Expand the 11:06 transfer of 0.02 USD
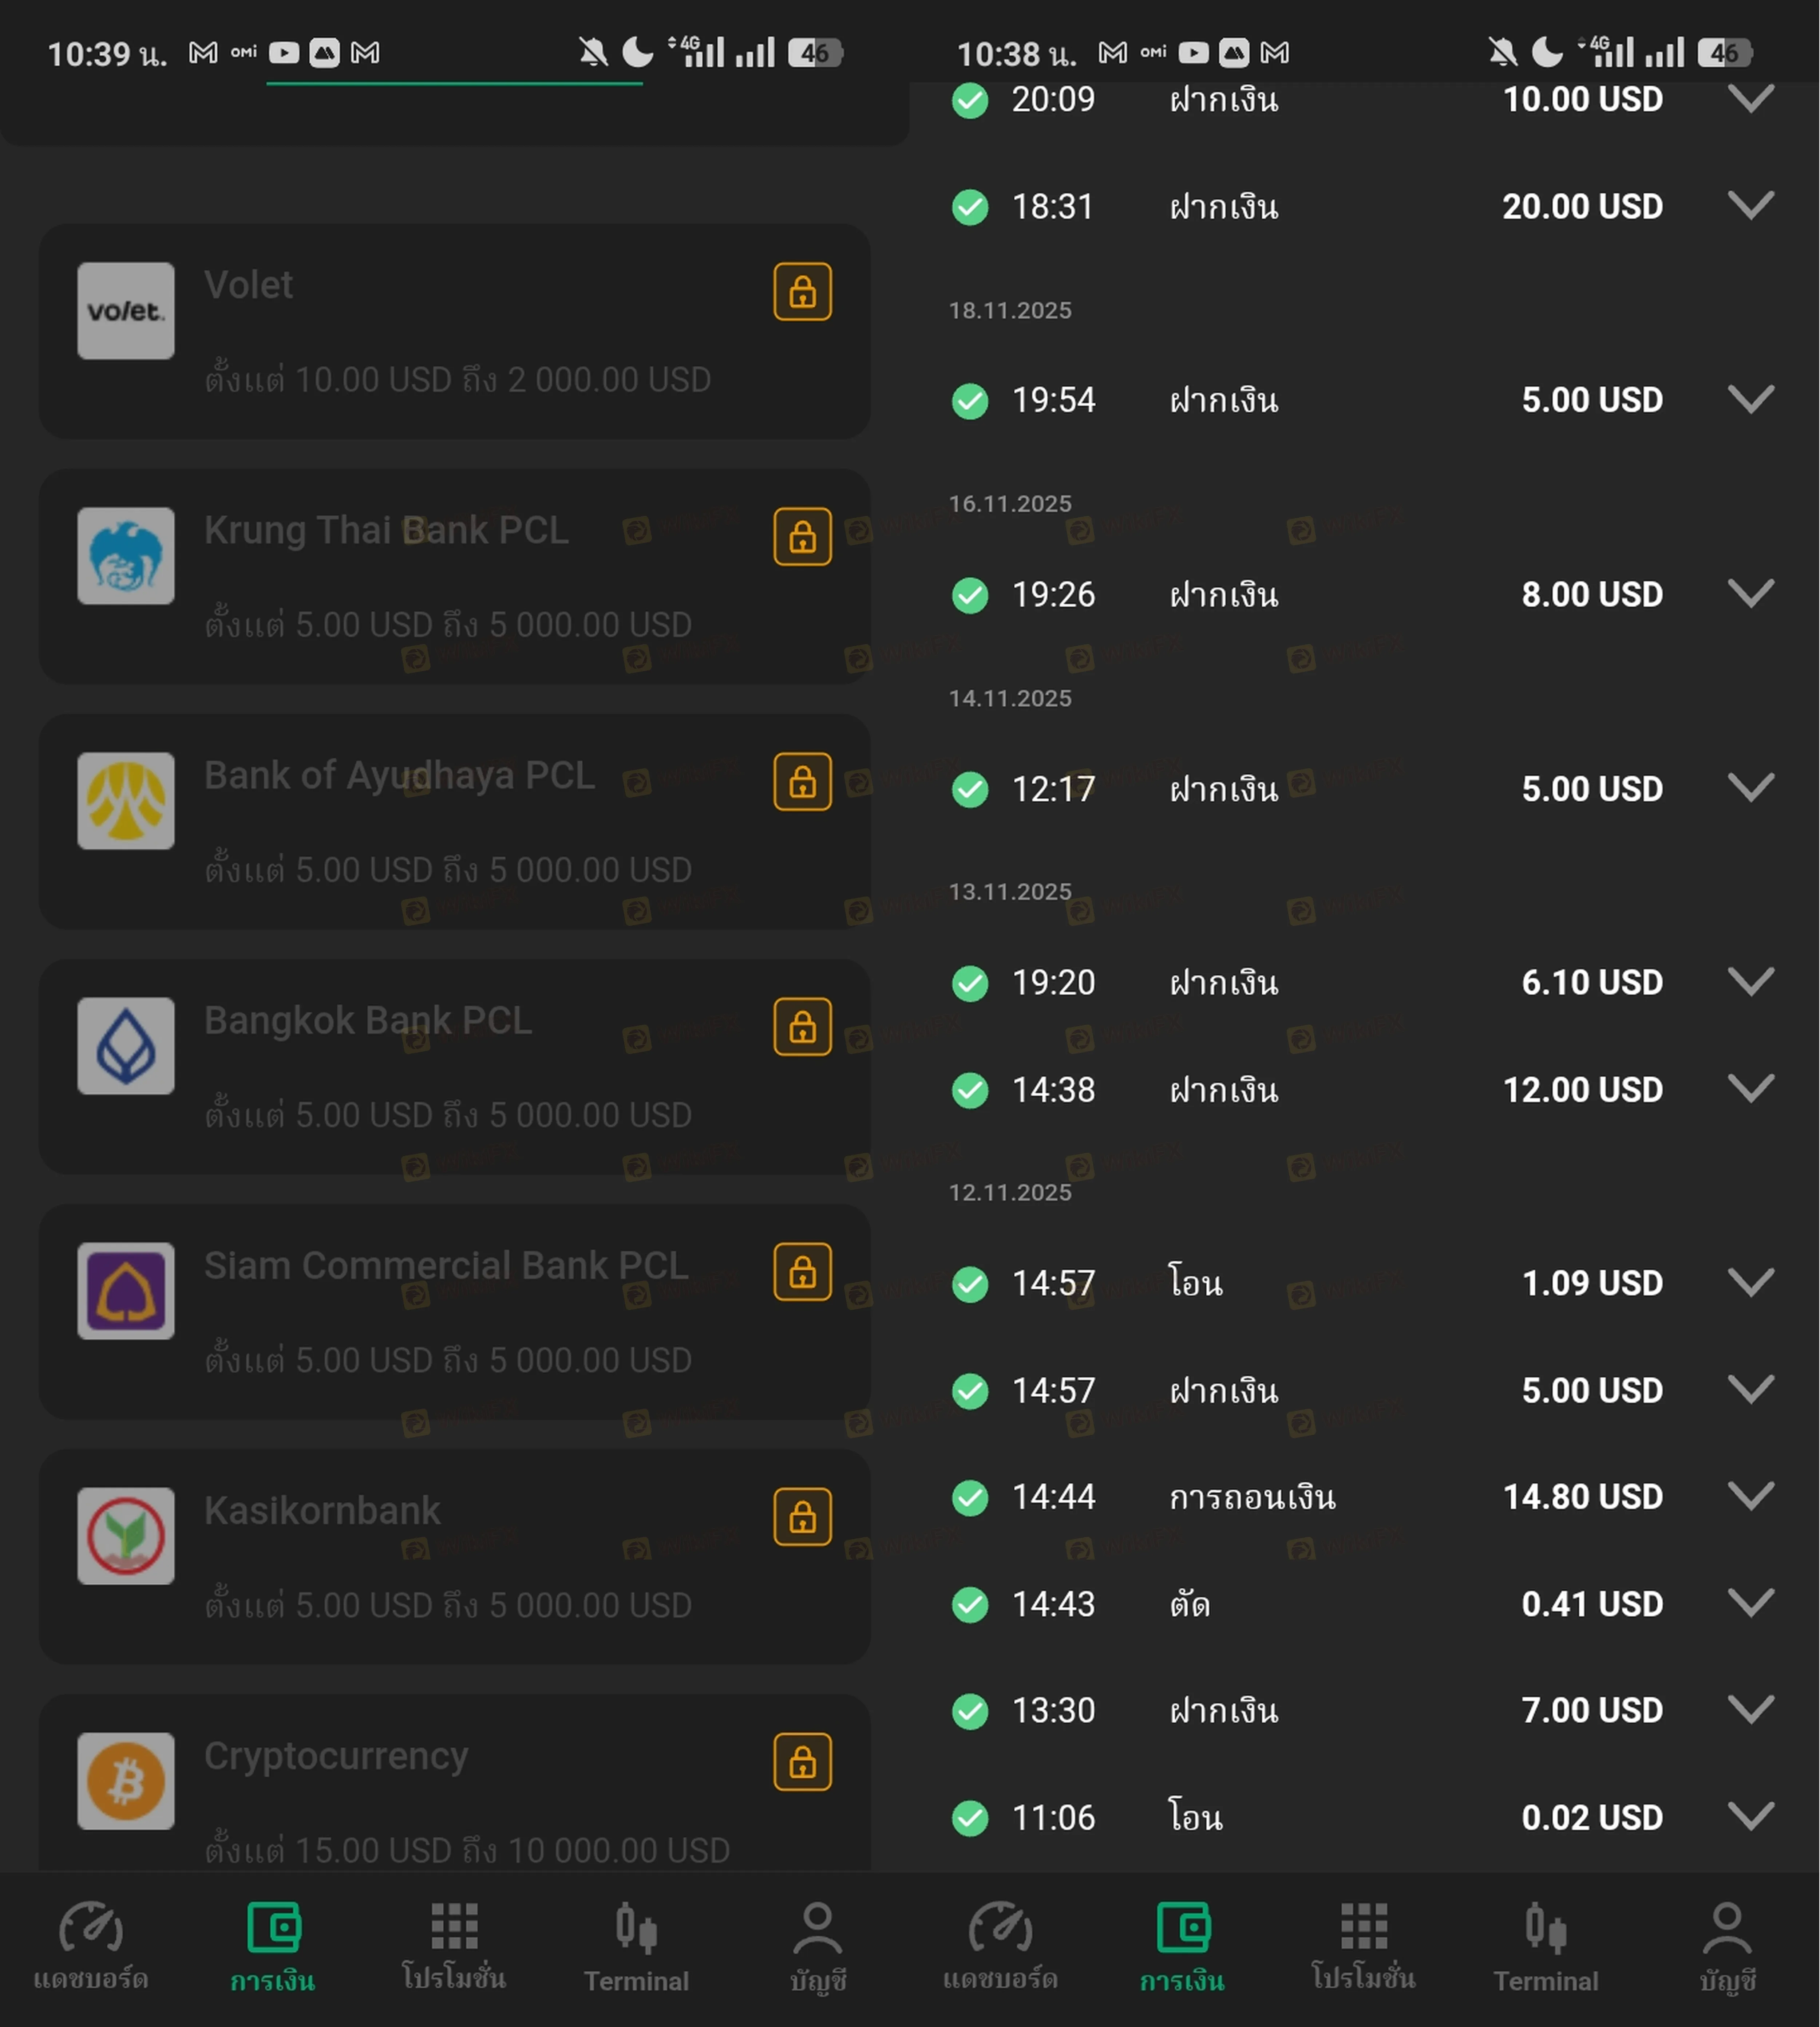This screenshot has height=2027, width=1820. click(x=1750, y=1817)
